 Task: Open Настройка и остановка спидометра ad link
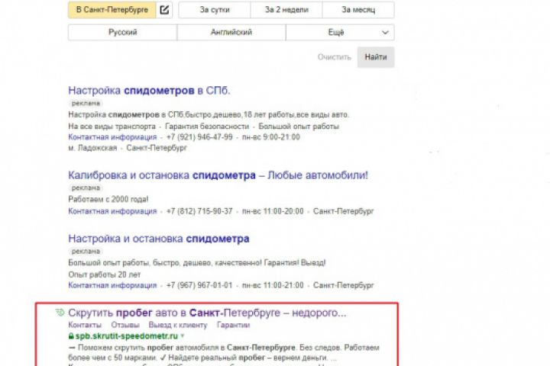pos(159,239)
